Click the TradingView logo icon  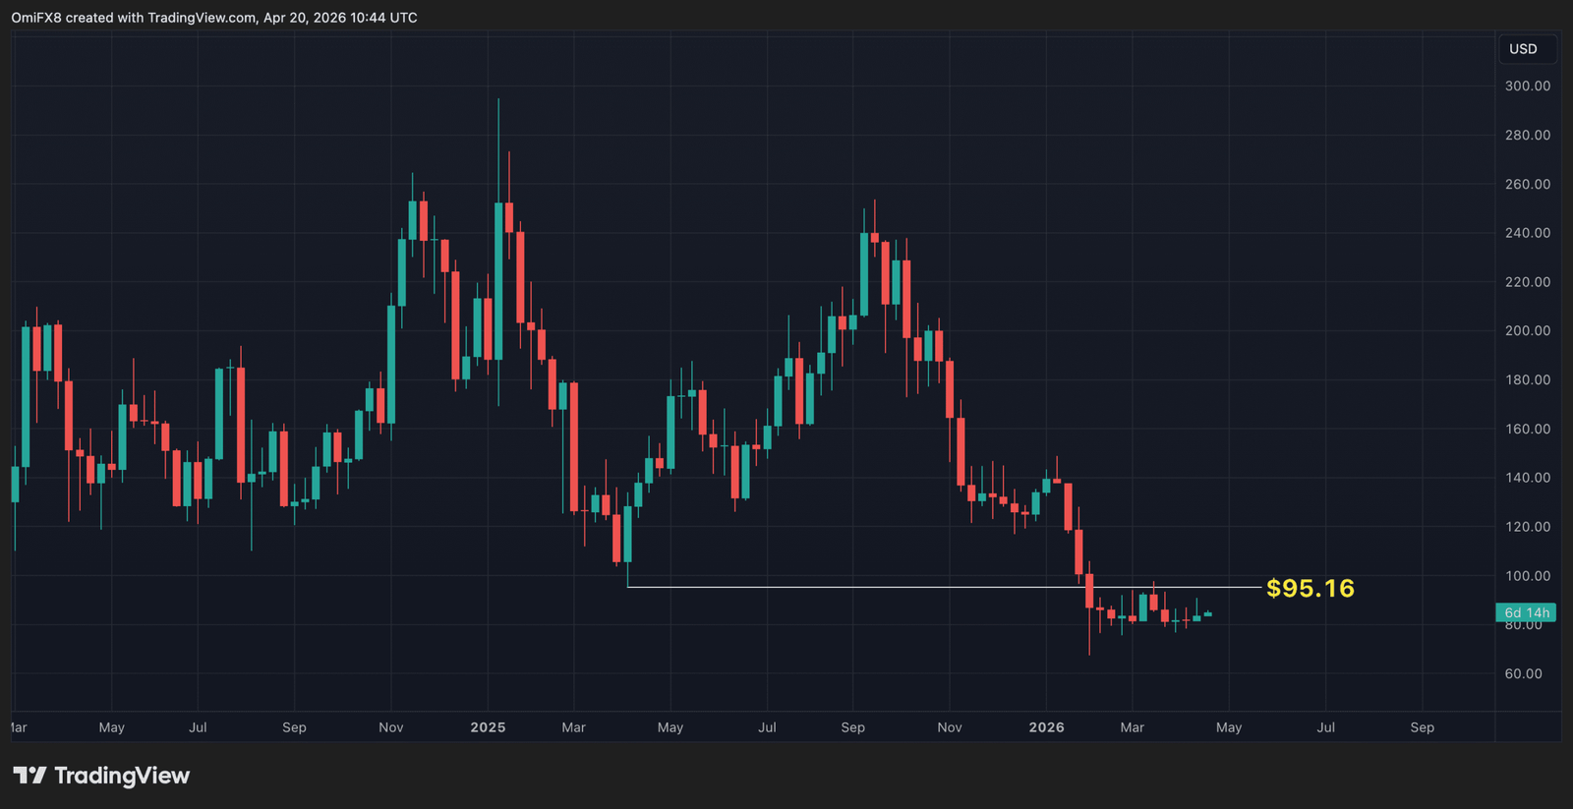[x=29, y=776]
